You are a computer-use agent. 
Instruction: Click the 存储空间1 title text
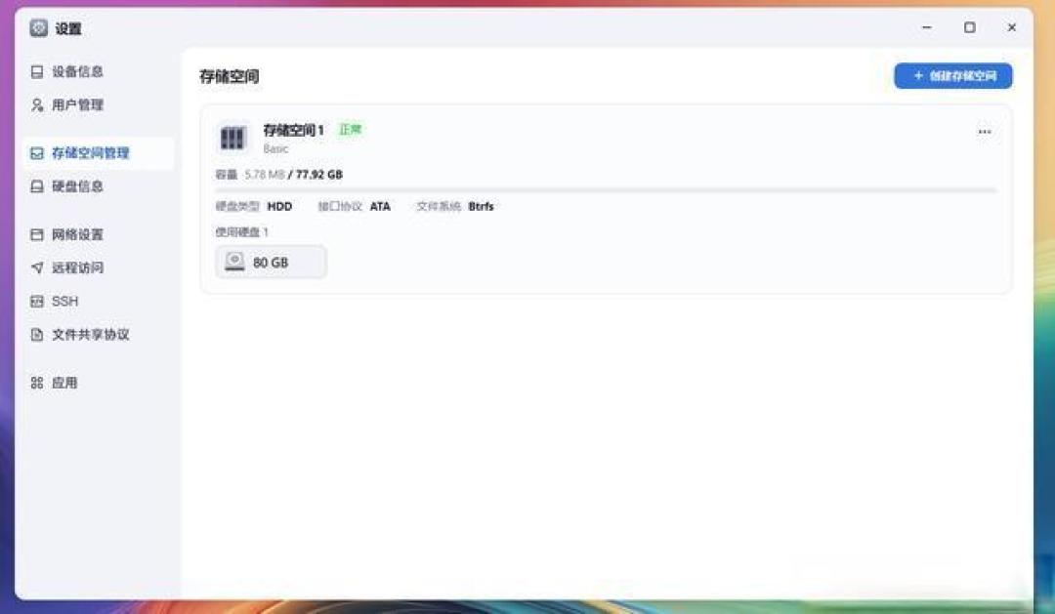pos(293,130)
